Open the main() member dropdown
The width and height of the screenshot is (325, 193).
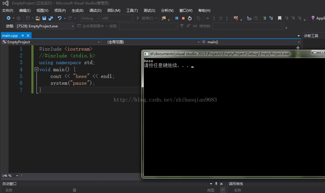pyautogui.click(x=251, y=42)
